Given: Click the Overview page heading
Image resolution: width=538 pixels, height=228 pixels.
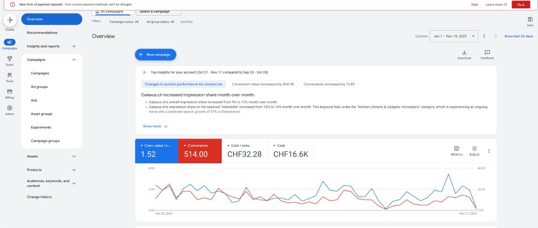Looking at the screenshot, I should (x=103, y=36).
